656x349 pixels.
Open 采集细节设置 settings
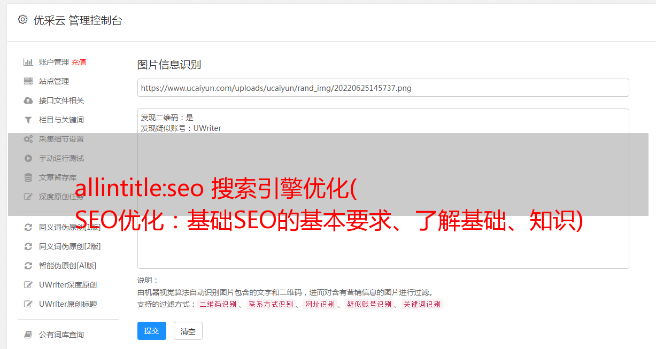61,139
